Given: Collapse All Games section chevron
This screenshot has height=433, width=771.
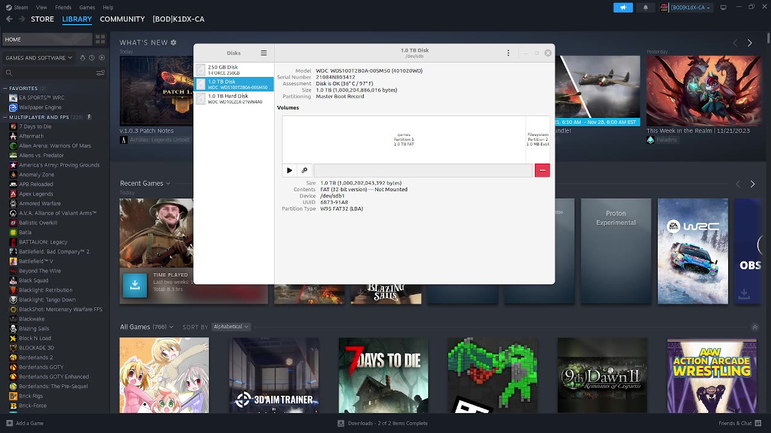Looking at the screenshot, I should (755, 327).
